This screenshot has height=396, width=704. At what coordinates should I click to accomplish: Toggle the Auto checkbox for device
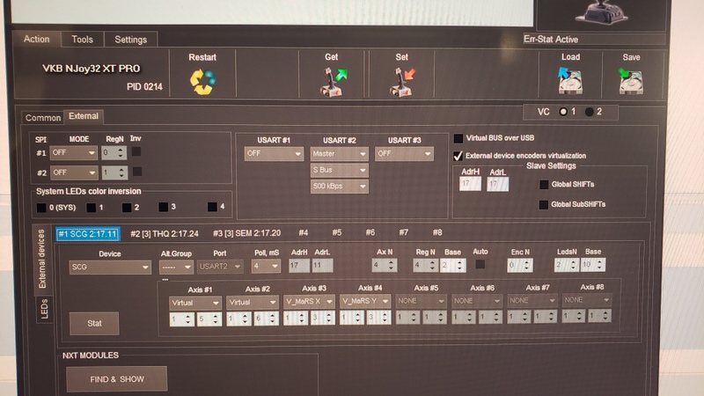tap(480, 265)
